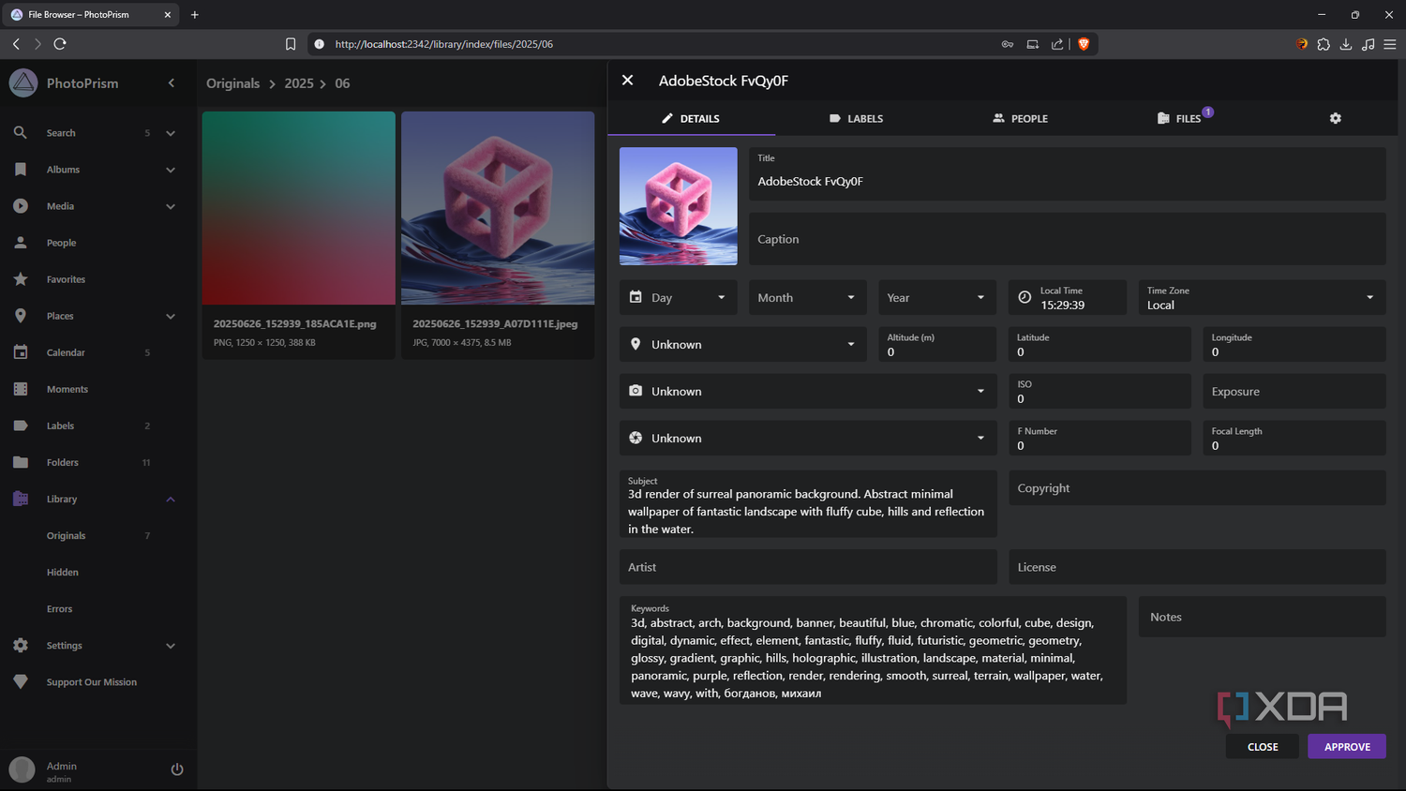The width and height of the screenshot is (1406, 791).
Task: Close the photo edit dialog with X
Action: click(x=628, y=81)
